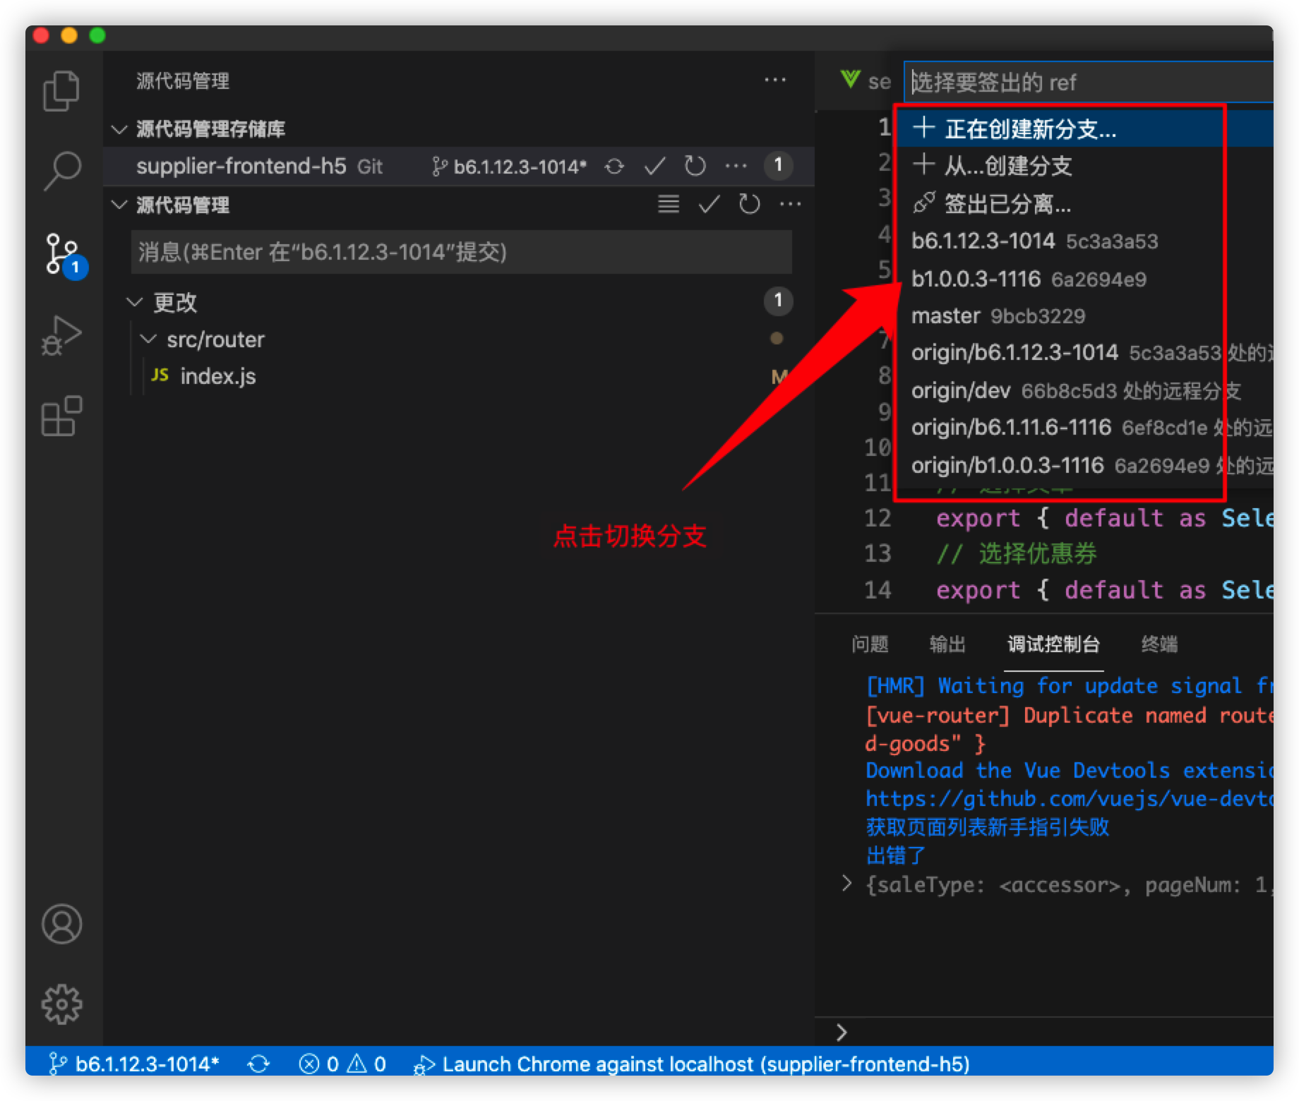Collapse the 更改 changes group

click(x=134, y=303)
